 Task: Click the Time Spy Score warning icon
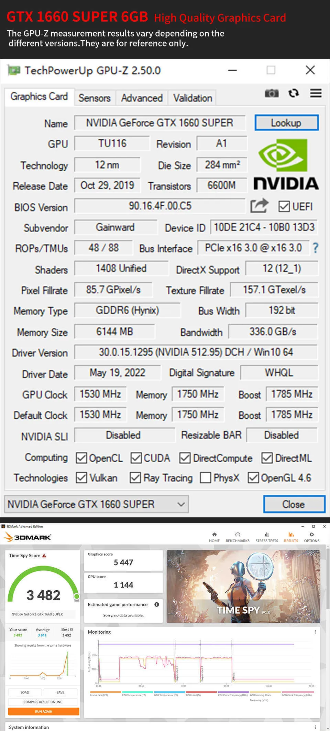click(44, 556)
